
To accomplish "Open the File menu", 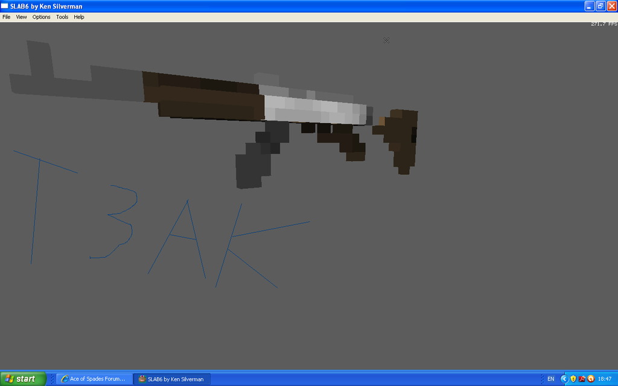I will (x=6, y=17).
